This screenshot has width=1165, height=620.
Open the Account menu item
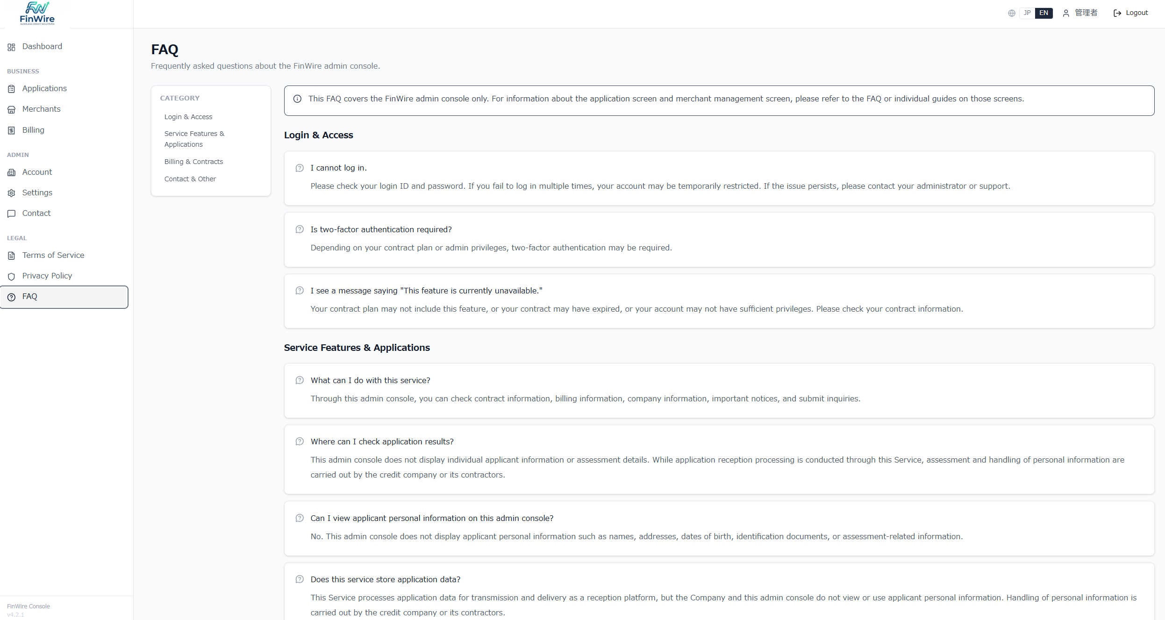(37, 172)
